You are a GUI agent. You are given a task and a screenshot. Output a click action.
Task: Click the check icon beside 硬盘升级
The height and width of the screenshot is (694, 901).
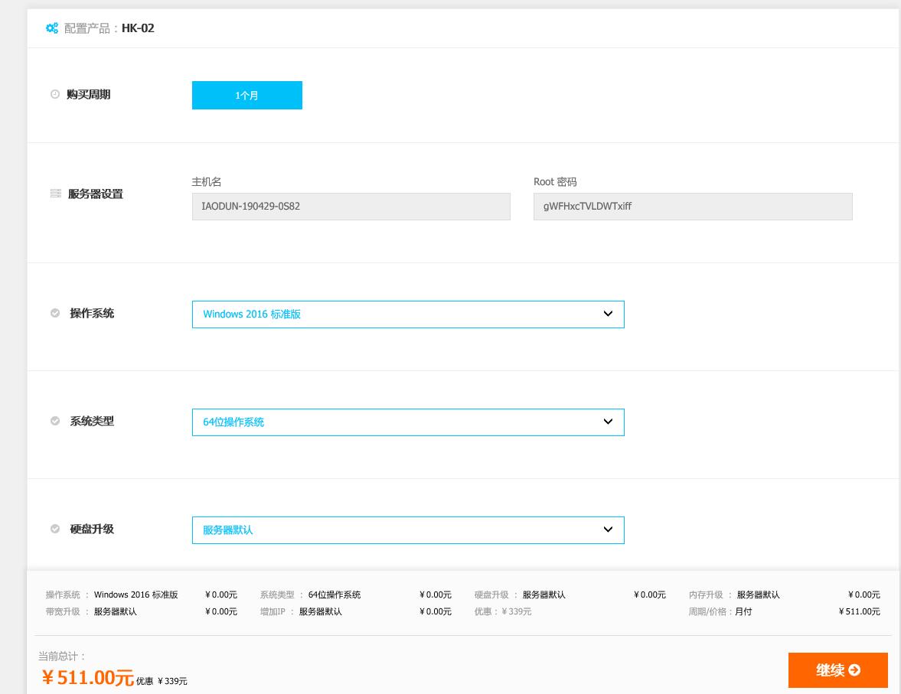click(55, 529)
